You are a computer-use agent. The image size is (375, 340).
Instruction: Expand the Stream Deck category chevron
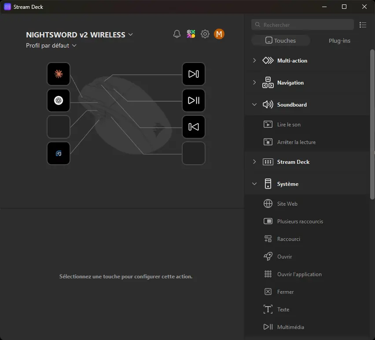254,162
